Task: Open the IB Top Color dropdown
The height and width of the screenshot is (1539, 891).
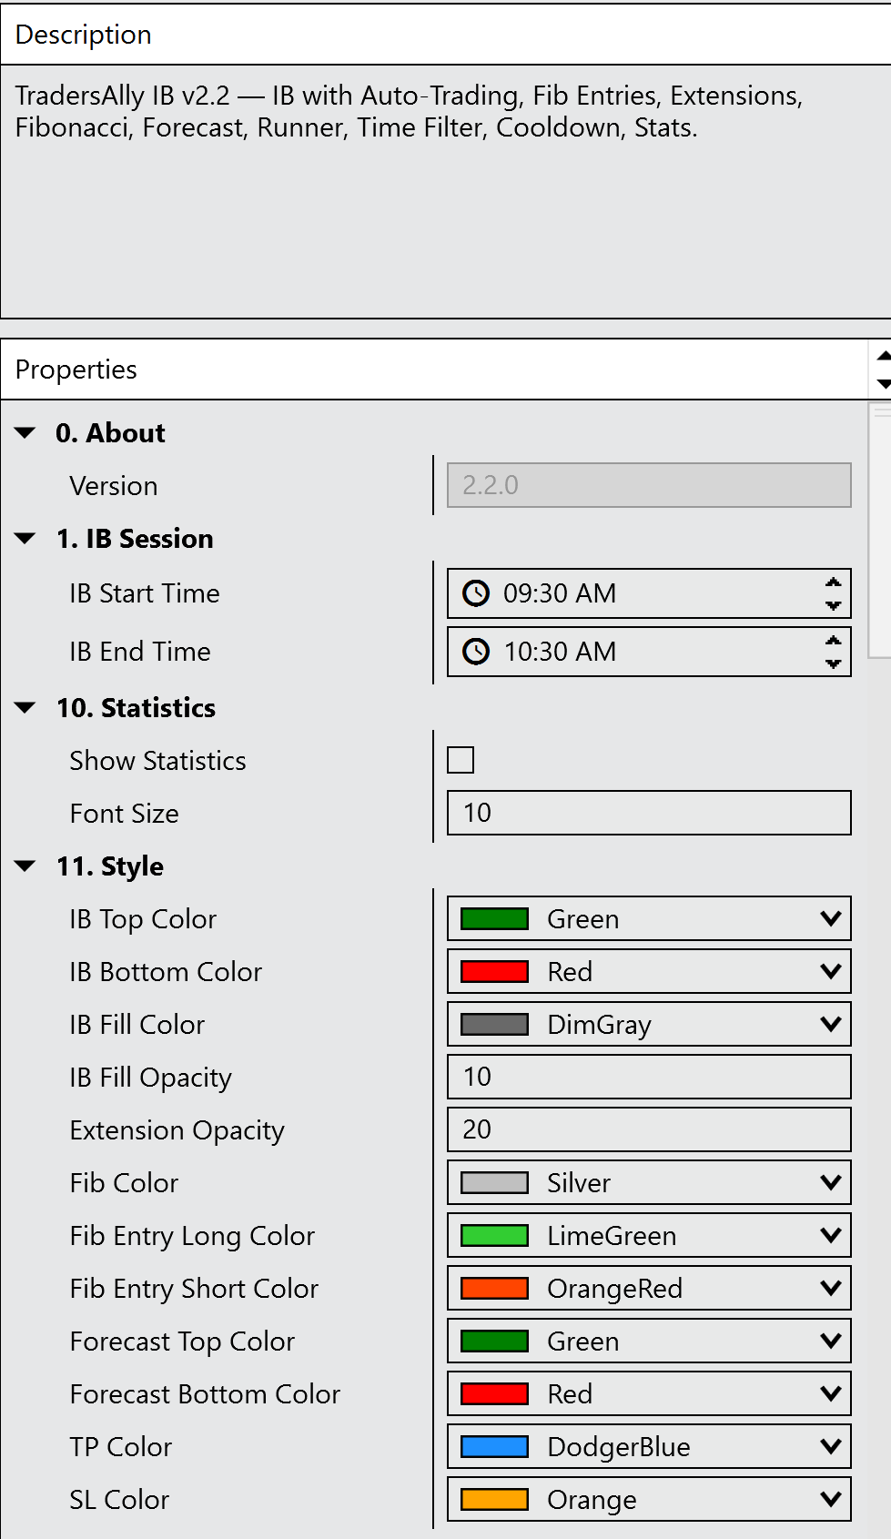Action: pos(830,919)
